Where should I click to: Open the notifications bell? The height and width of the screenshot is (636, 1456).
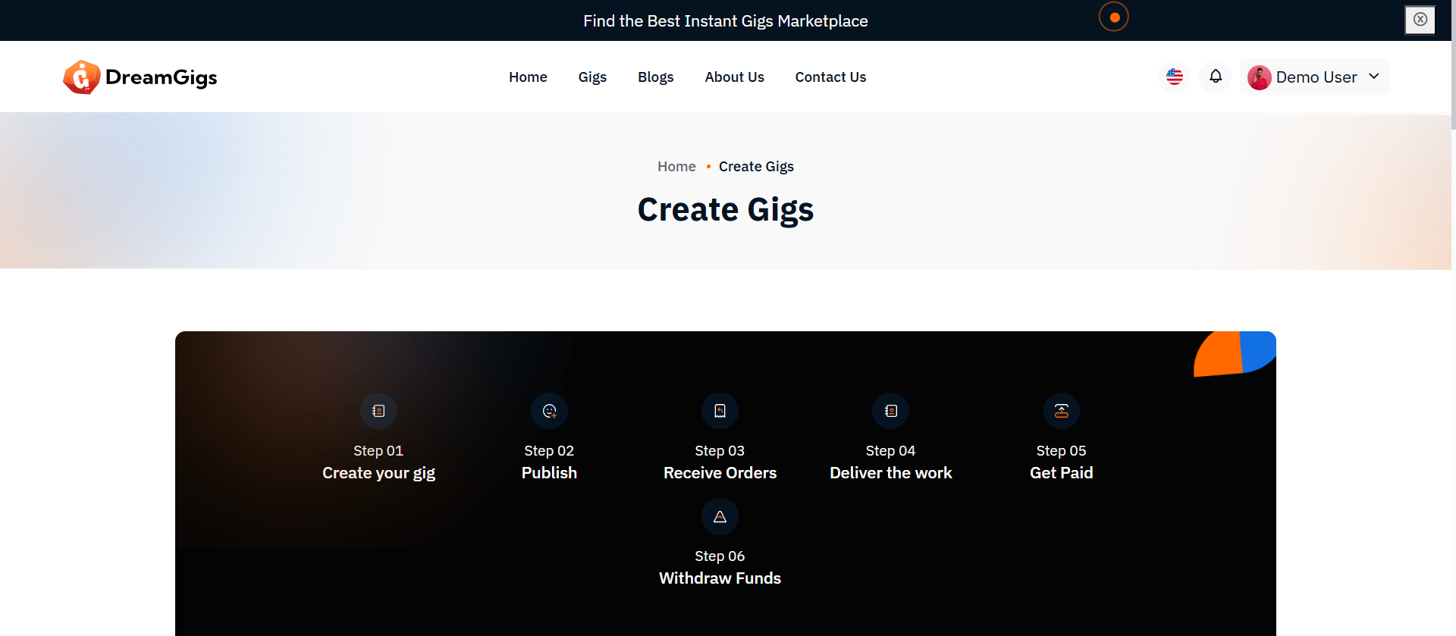pyautogui.click(x=1216, y=77)
